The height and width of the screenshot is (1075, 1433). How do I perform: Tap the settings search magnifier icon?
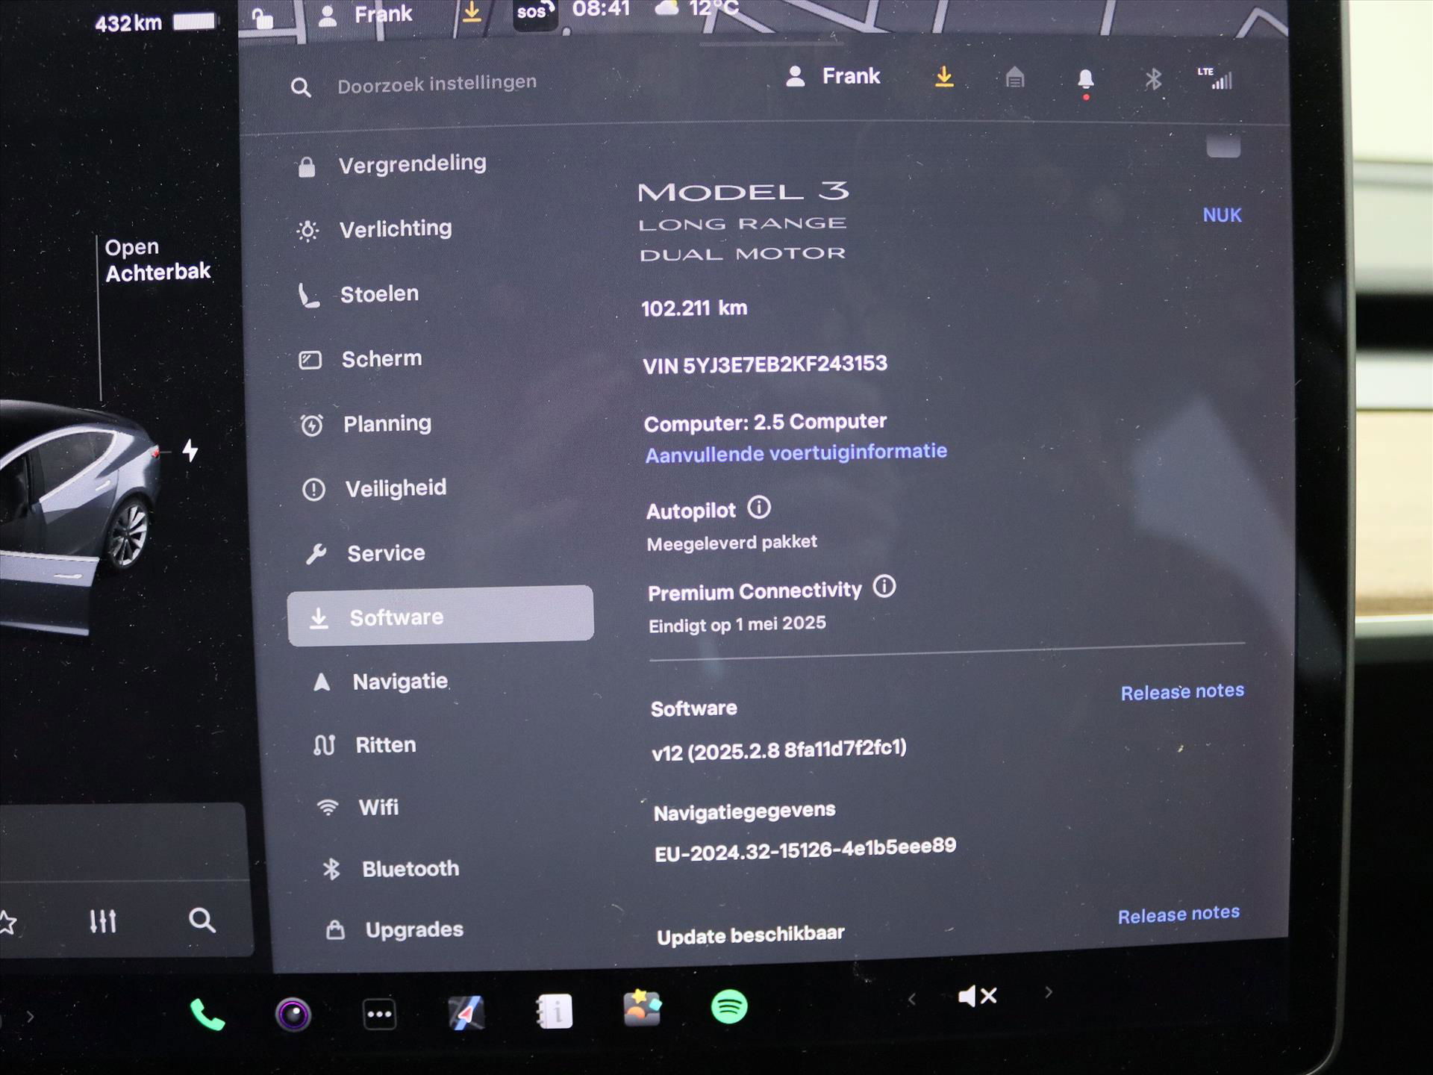coord(301,88)
